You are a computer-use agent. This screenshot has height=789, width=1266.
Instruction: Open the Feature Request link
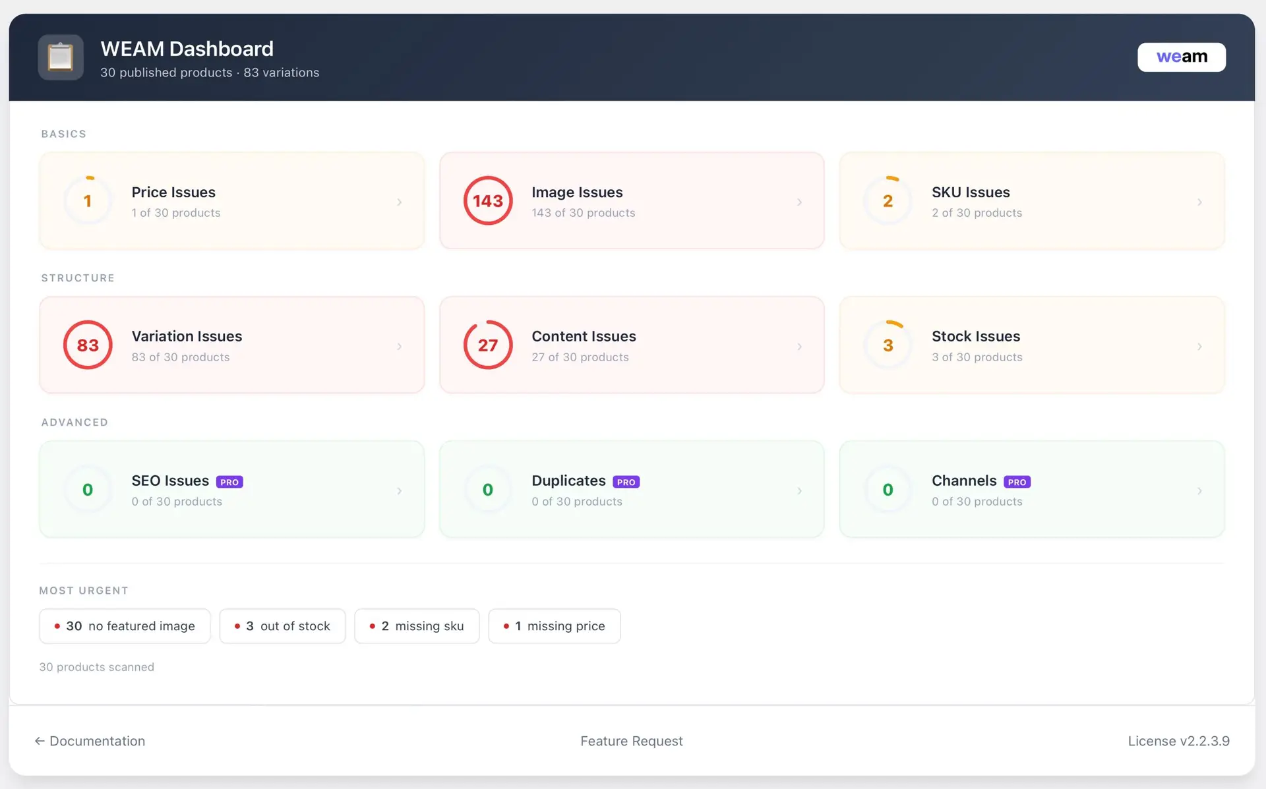(631, 741)
